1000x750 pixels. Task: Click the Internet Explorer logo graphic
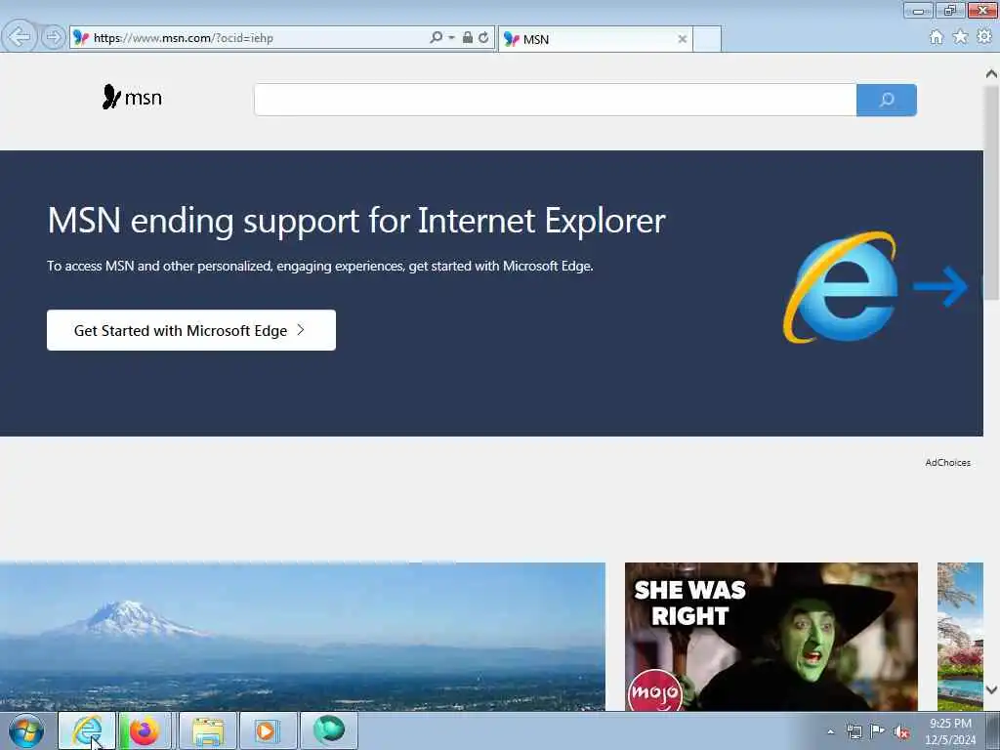click(841, 287)
